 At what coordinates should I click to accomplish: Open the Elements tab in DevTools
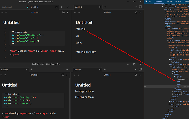point(159,2)
